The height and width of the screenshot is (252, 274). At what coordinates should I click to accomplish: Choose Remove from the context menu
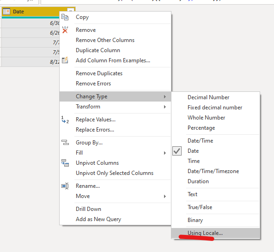[115, 30]
